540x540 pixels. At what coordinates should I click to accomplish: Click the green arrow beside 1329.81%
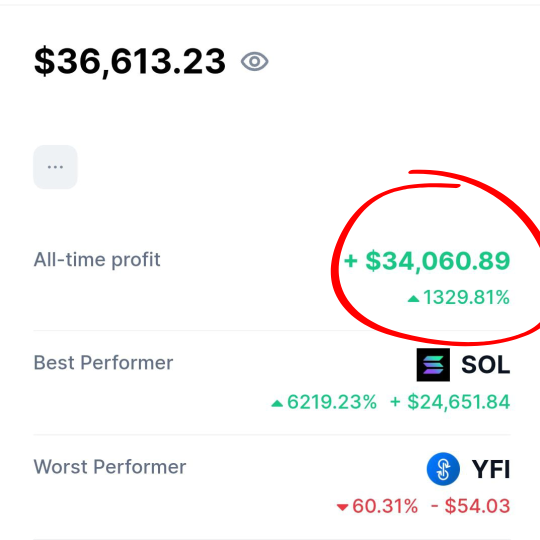click(x=413, y=299)
